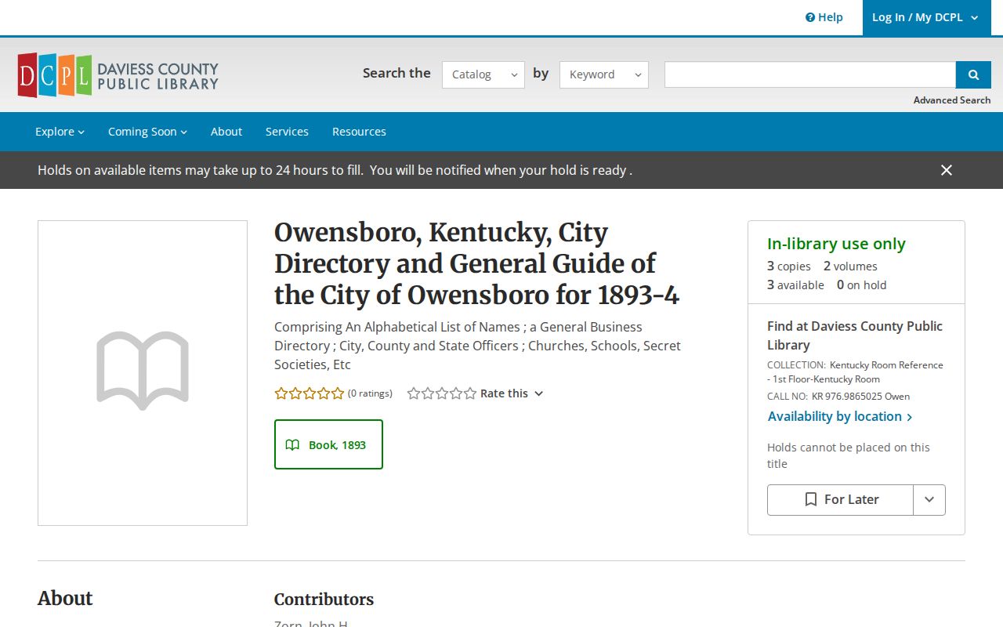1003x627 pixels.
Task: Open Availability by location
Action: 840,416
